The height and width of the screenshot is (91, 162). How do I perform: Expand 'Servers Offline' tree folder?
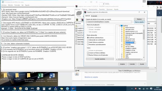pos(122,47)
